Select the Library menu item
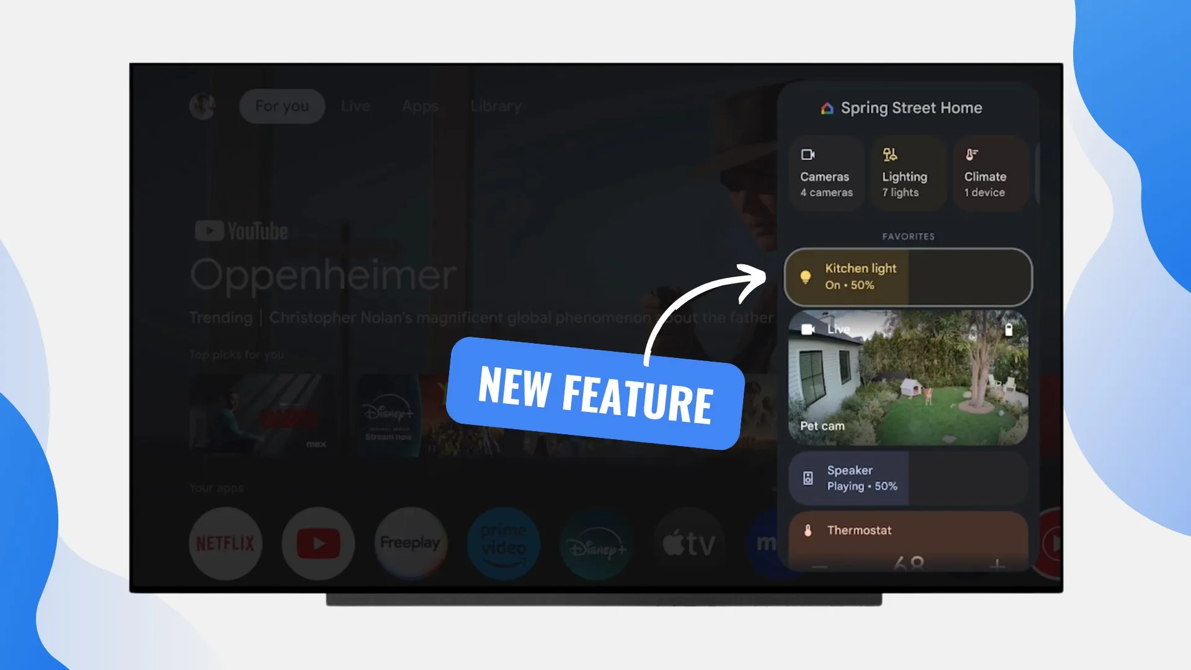 [x=496, y=105]
